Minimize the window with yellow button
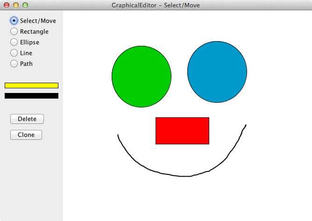 point(16,5)
